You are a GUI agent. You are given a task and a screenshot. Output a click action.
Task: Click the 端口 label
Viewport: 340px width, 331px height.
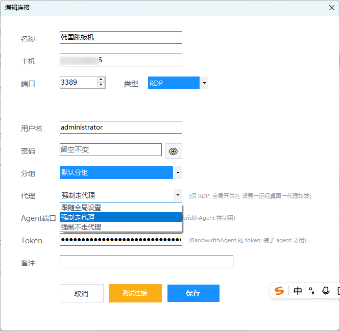pos(28,84)
